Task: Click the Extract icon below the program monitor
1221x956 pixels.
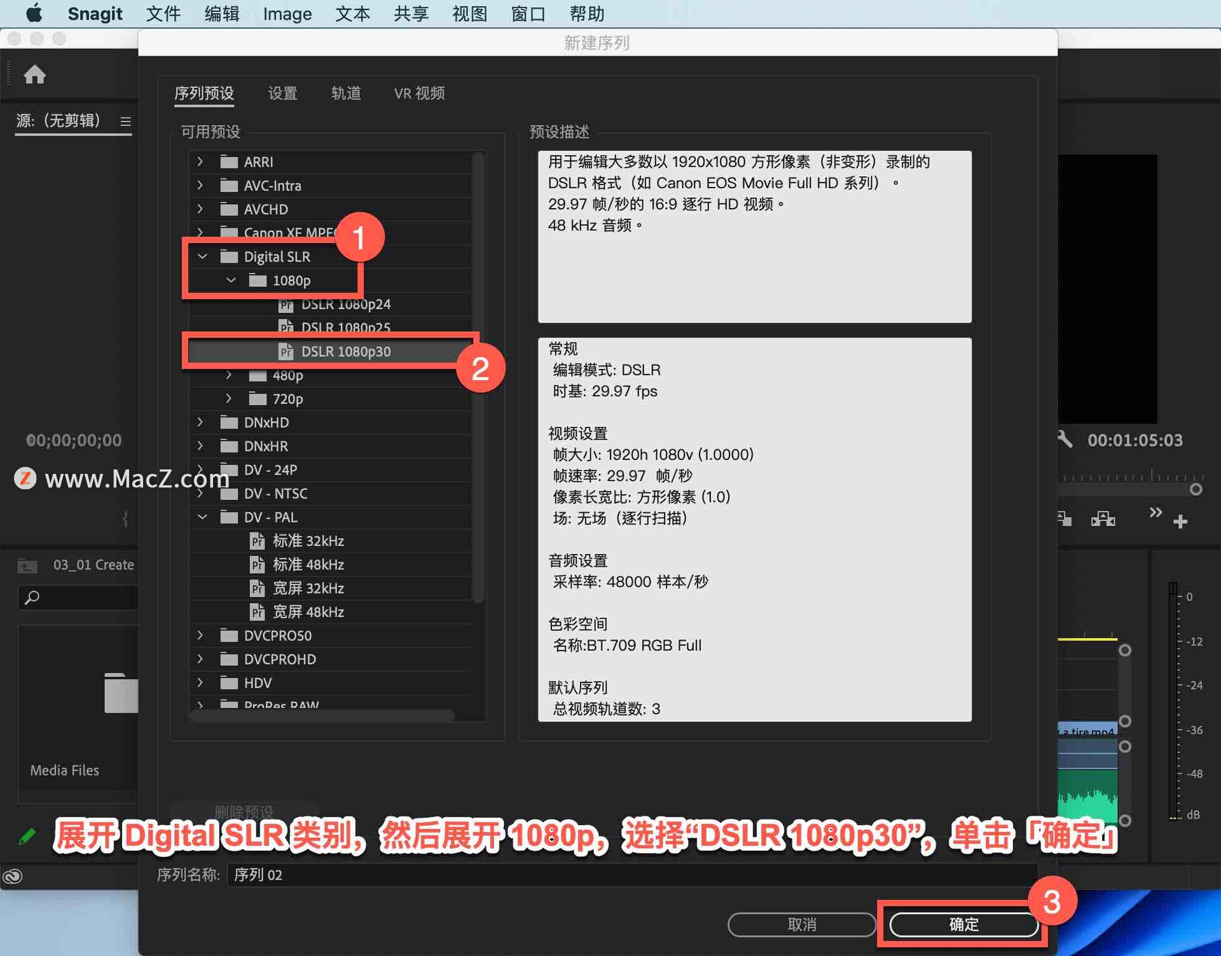Action: click(x=1103, y=519)
